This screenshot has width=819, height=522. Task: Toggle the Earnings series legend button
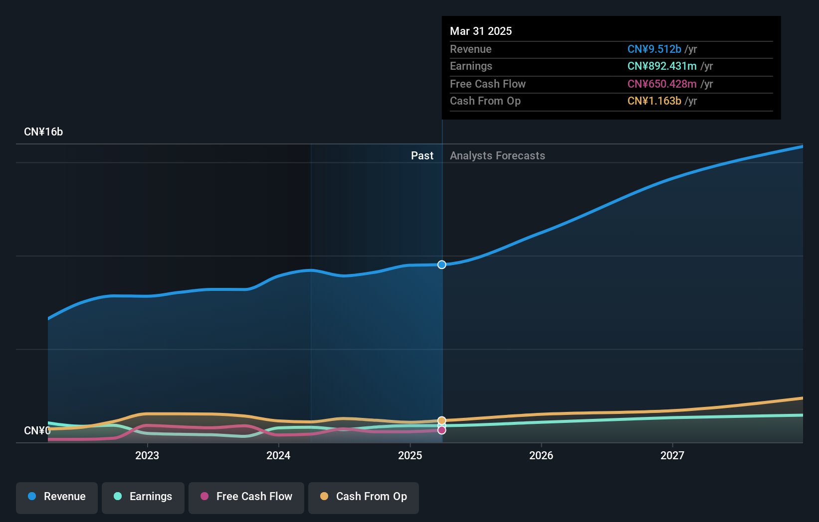point(143,498)
